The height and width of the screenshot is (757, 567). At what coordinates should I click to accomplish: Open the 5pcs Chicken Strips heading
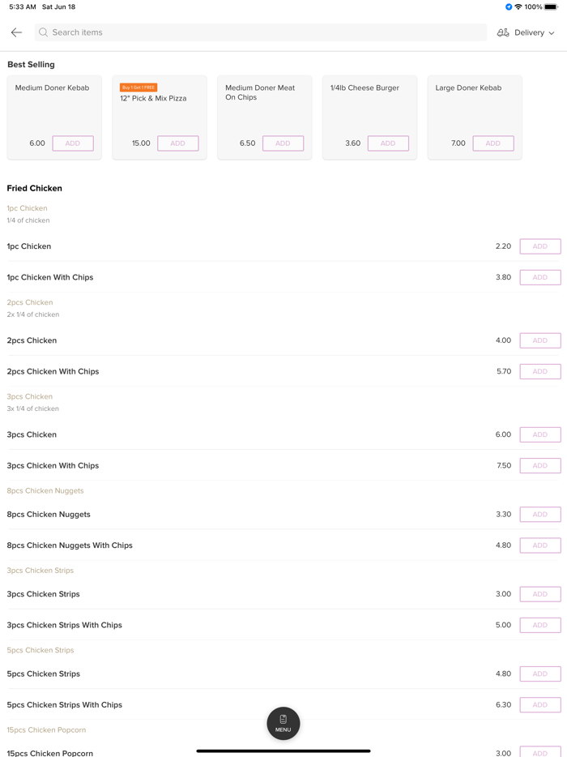[x=40, y=650]
